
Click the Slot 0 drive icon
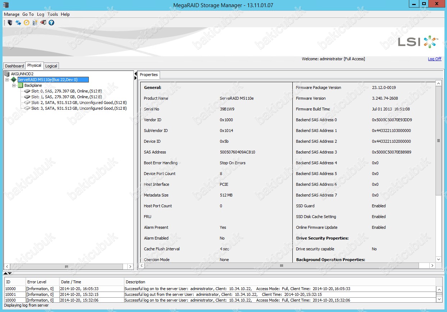[x=27, y=91]
